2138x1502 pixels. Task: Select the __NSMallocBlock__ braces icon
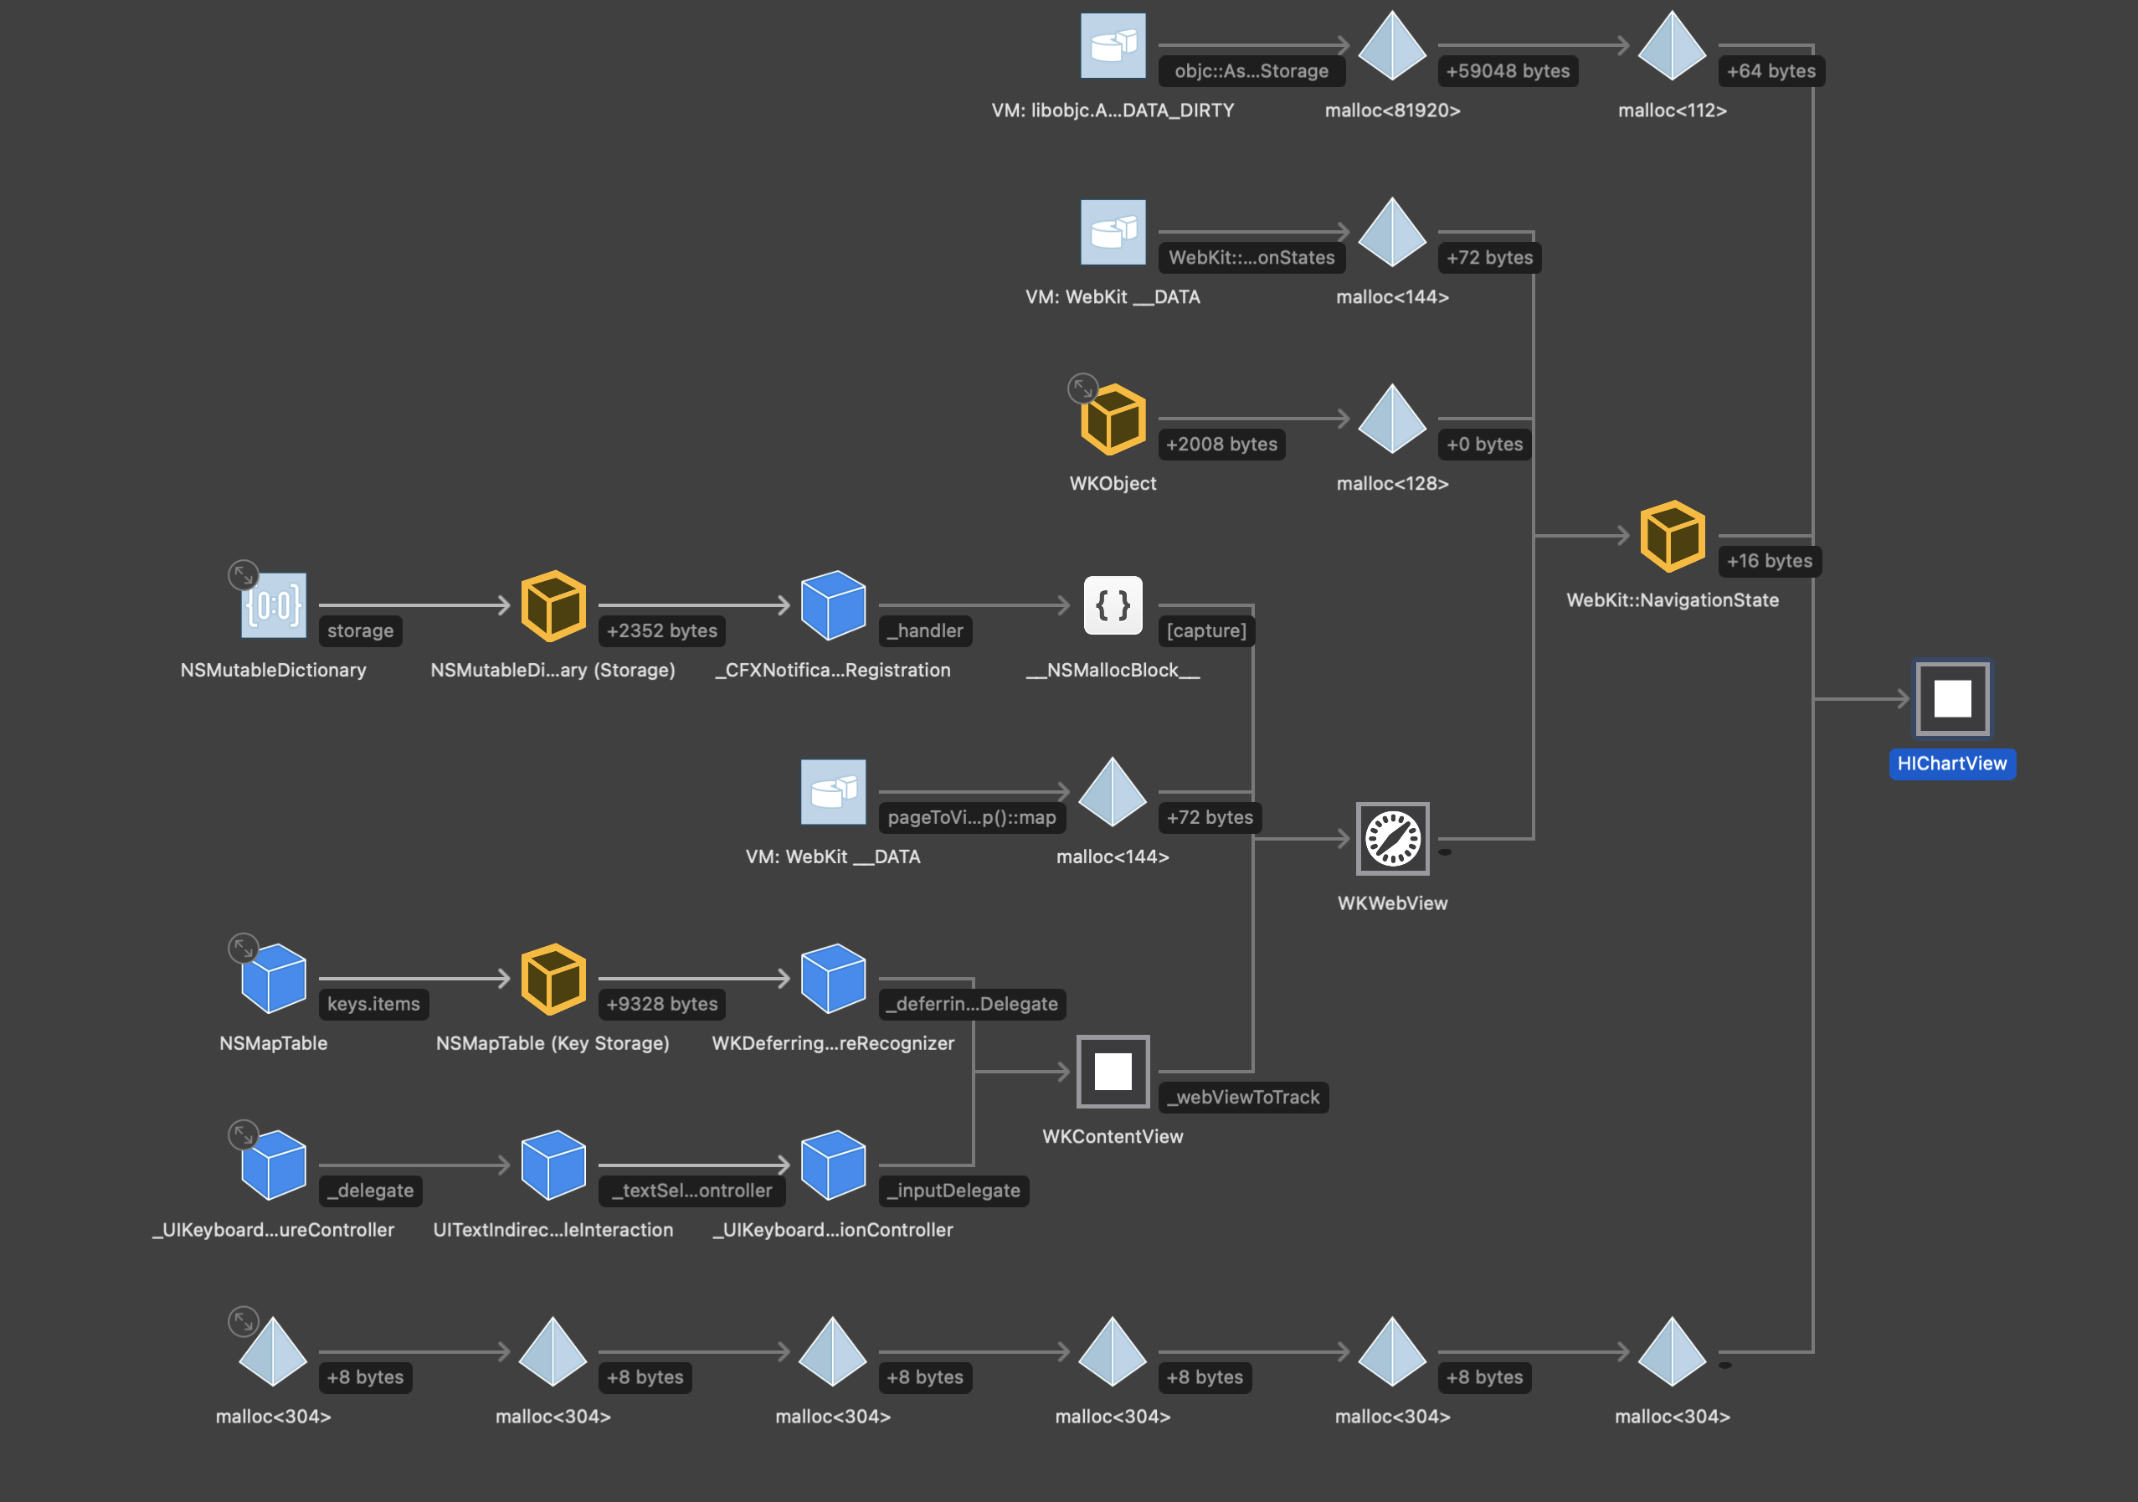tap(1112, 606)
